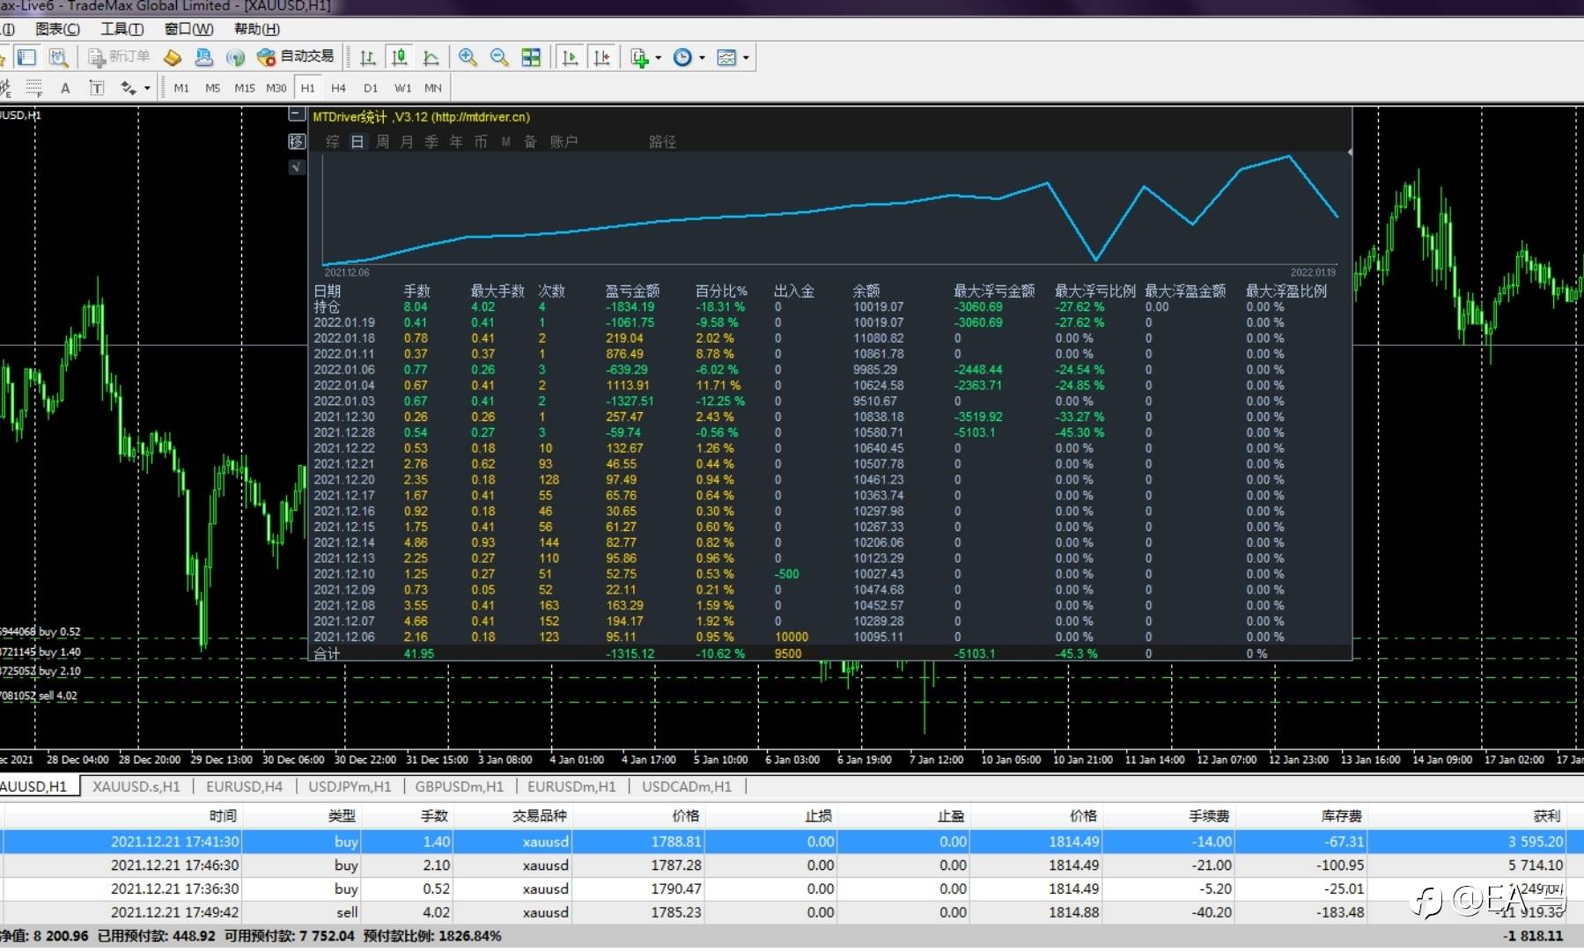The image size is (1584, 951).
Task: Click the Zoom Out magnifier icon
Action: click(x=499, y=58)
